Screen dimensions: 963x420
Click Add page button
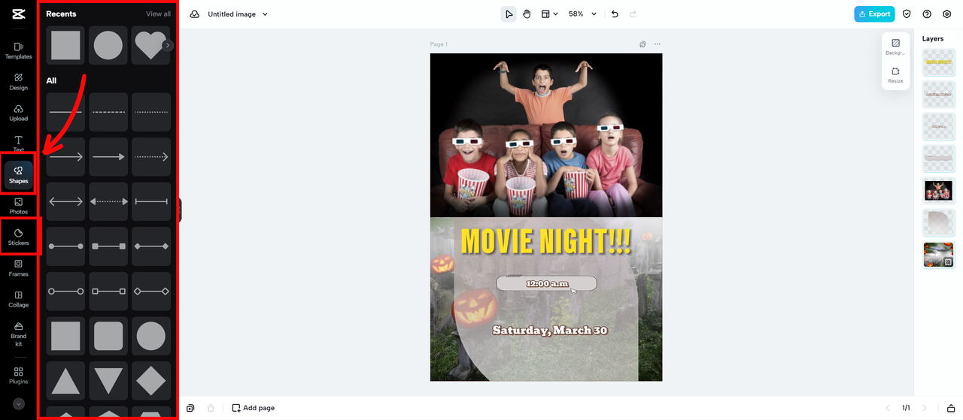tap(253, 408)
